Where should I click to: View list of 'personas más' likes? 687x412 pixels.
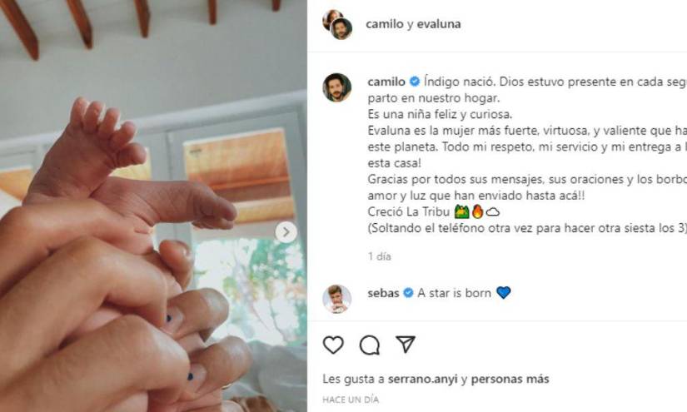510,379
